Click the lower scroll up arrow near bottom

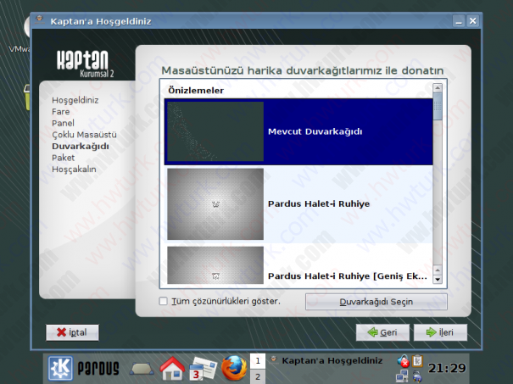coord(438,270)
